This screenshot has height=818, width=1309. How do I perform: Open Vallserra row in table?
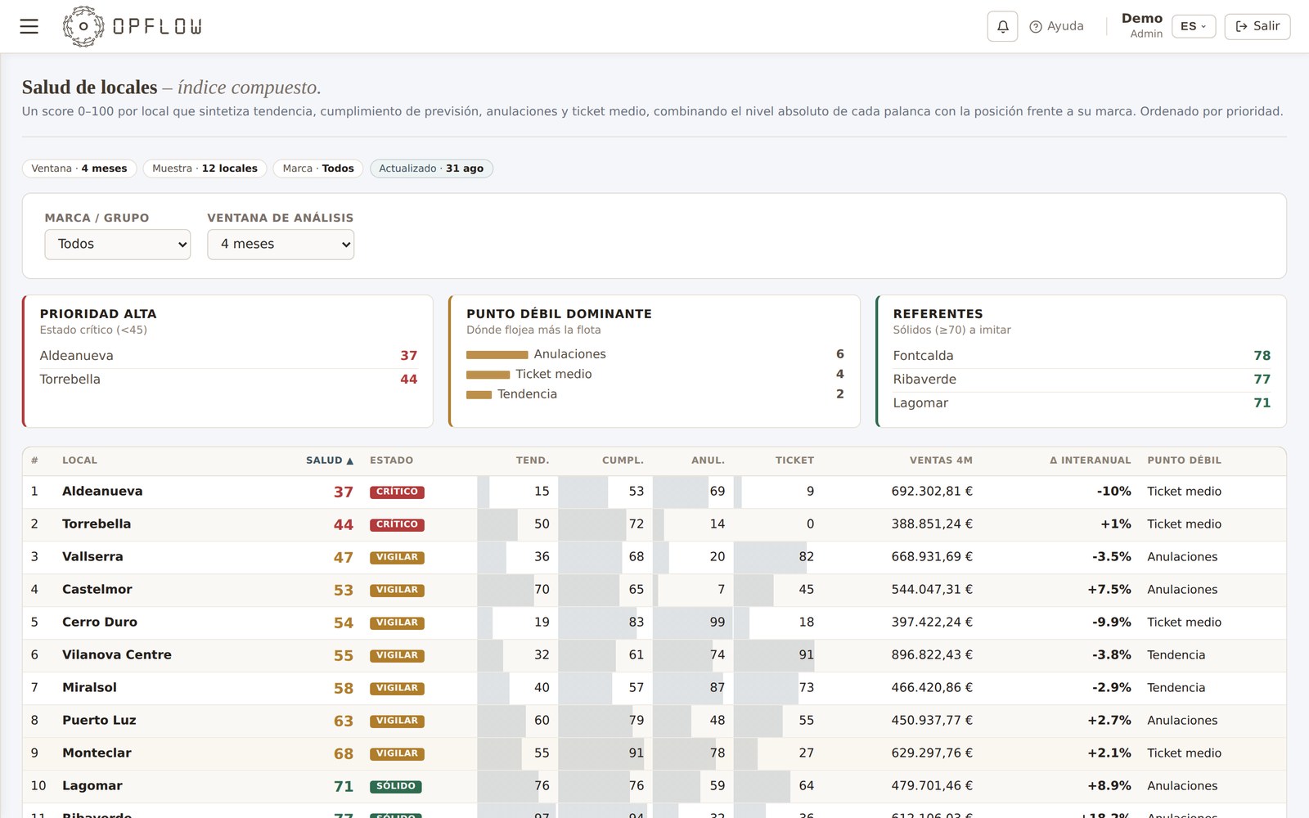654,557
